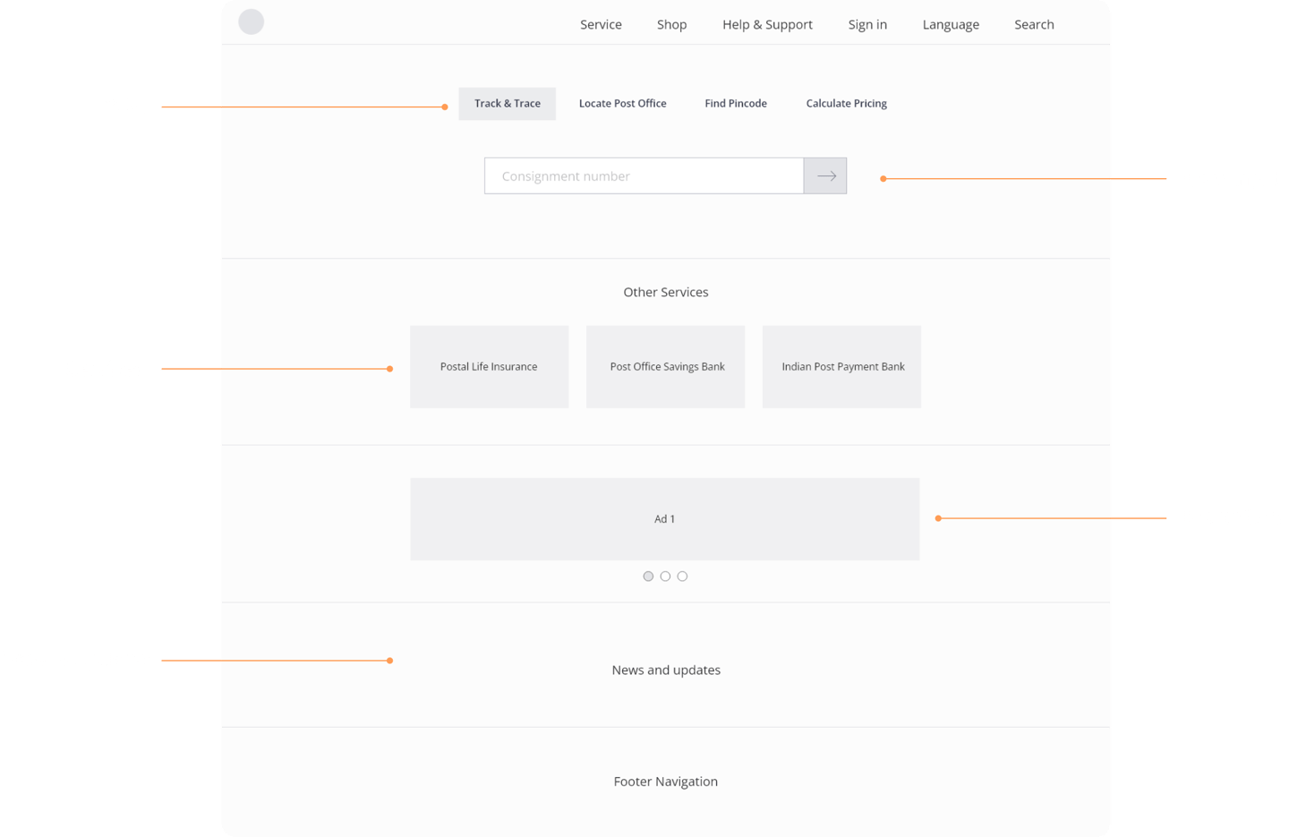Focus the Consignment number input field
The height and width of the screenshot is (837, 1289).
[644, 175]
